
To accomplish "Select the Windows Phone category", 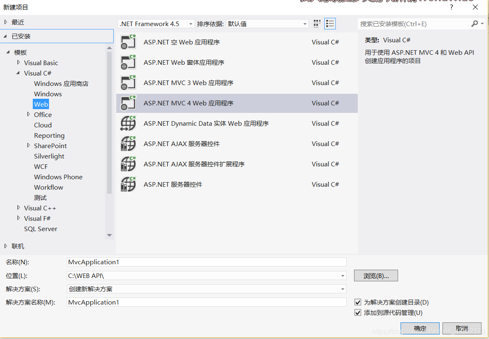I will pos(58,177).
